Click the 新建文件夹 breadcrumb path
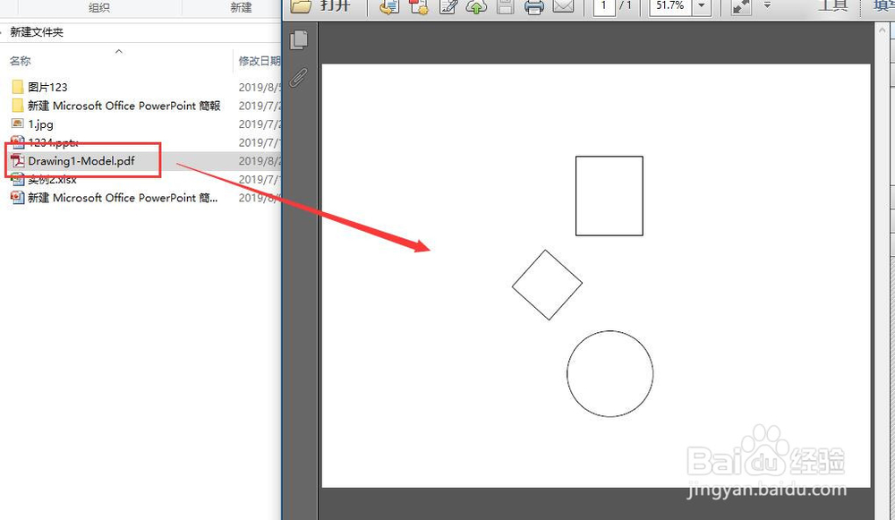The width and height of the screenshot is (895, 520). pyautogui.click(x=37, y=32)
